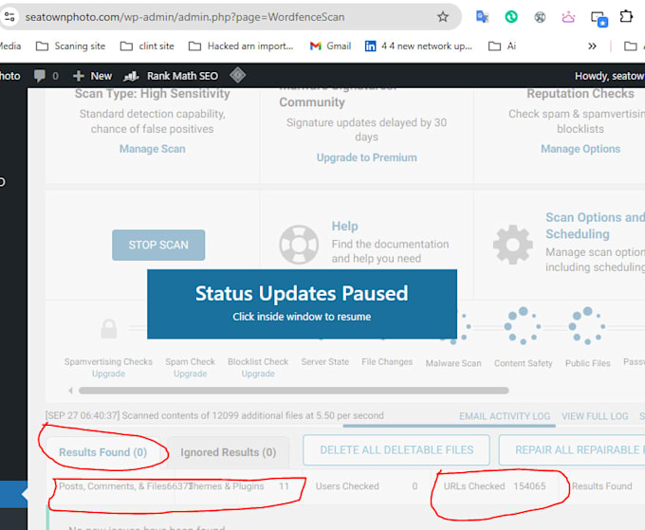Screen dimensions: 645x530
Task: Click the Users Checked count
Action: pos(415,486)
